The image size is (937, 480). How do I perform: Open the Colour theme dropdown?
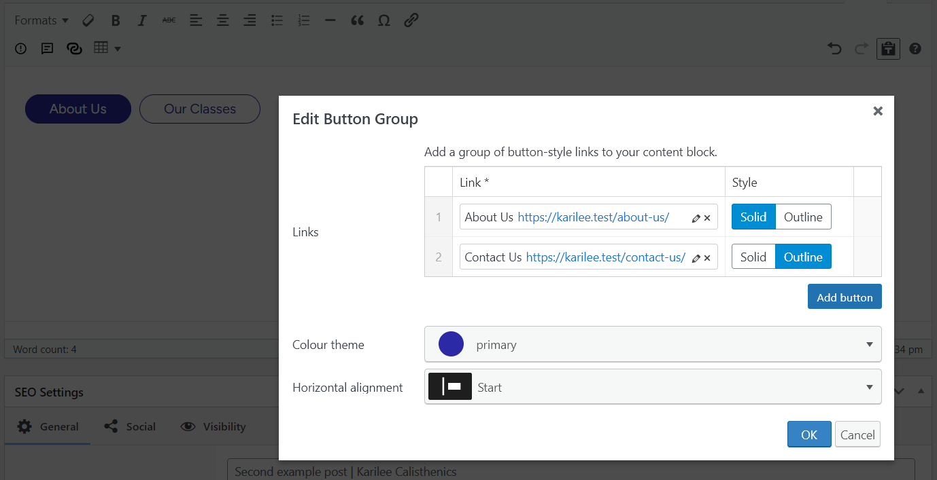pos(653,344)
